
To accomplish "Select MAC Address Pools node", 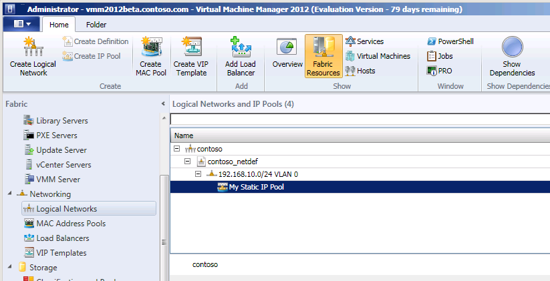I will (x=71, y=224).
